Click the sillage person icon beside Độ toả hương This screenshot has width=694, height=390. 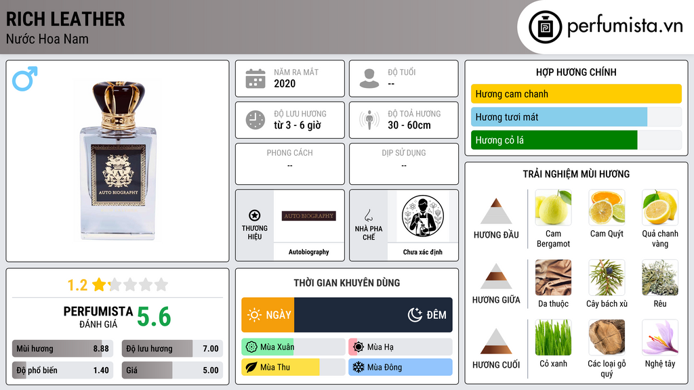(369, 120)
